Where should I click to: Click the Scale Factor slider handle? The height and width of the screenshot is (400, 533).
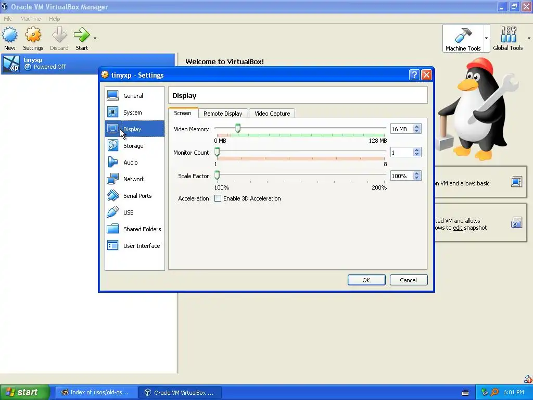pyautogui.click(x=217, y=175)
